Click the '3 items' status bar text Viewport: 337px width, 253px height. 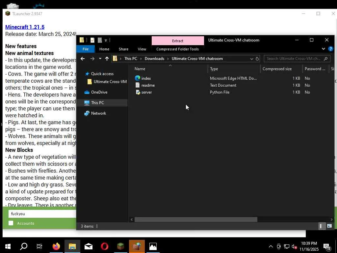[87, 226]
